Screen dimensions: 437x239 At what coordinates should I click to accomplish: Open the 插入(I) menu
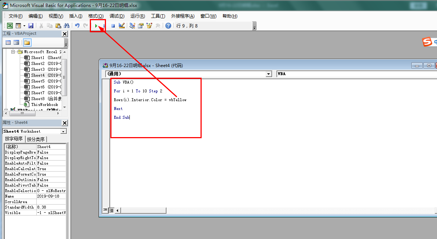pos(76,16)
